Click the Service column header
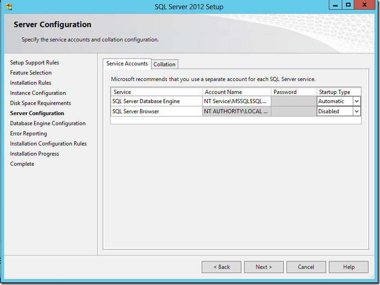Screen dimensions: 380x285 coord(157,92)
